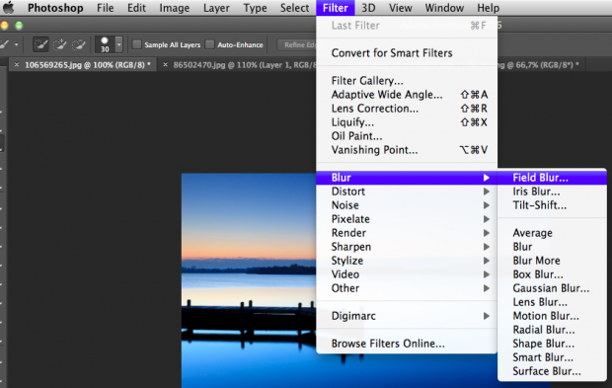Open the Apple menu logo
612x388 pixels.
tap(9, 8)
